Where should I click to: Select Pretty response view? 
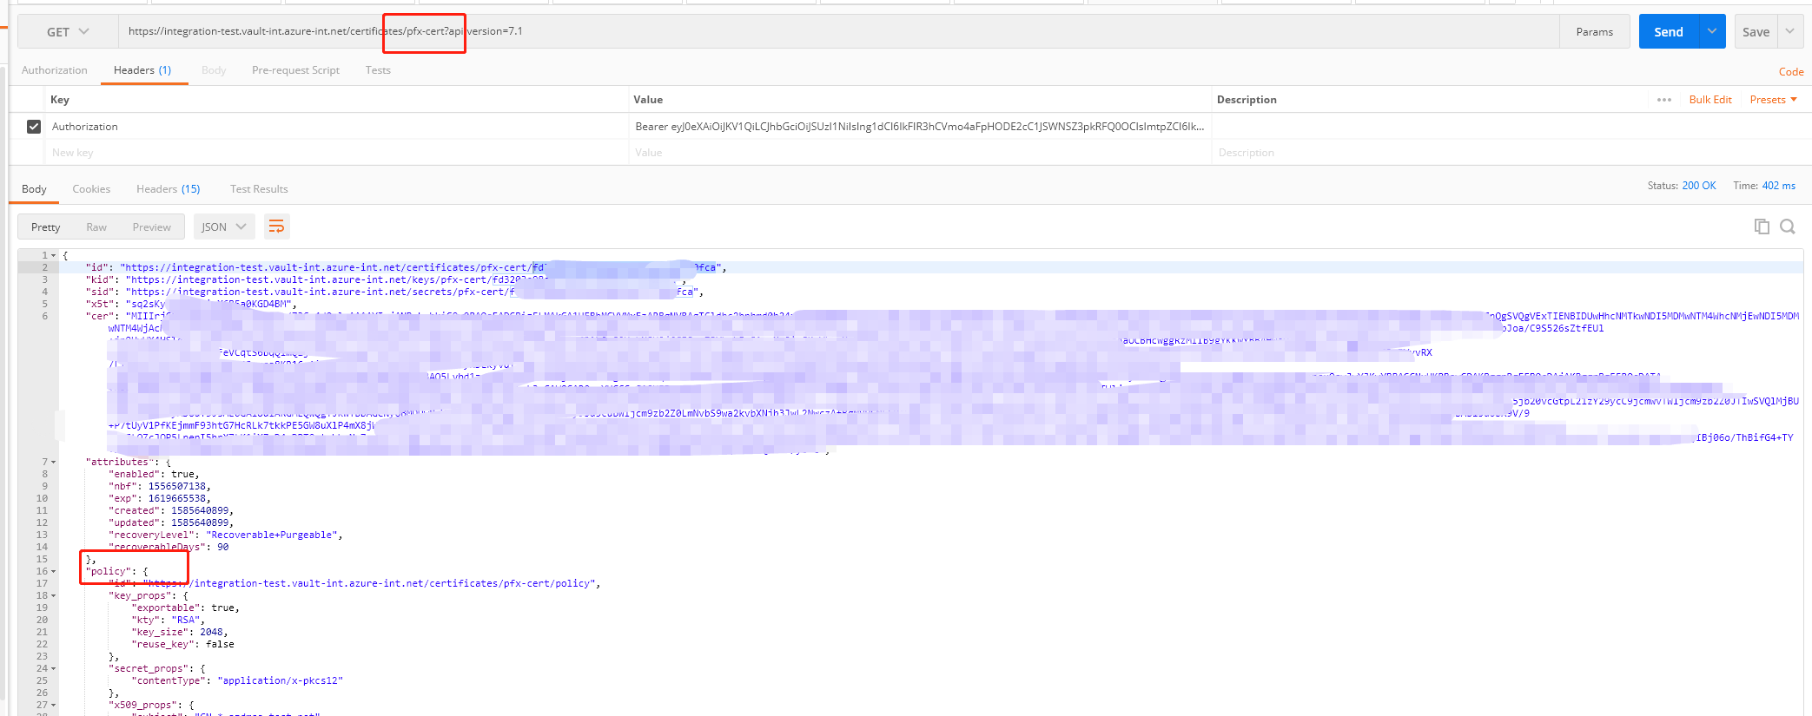(46, 227)
